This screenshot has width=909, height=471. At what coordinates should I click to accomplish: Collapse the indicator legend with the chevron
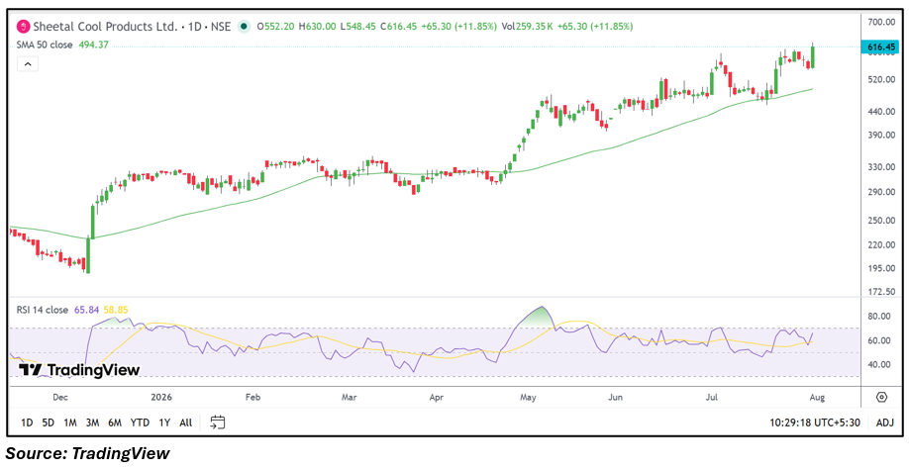(28, 63)
